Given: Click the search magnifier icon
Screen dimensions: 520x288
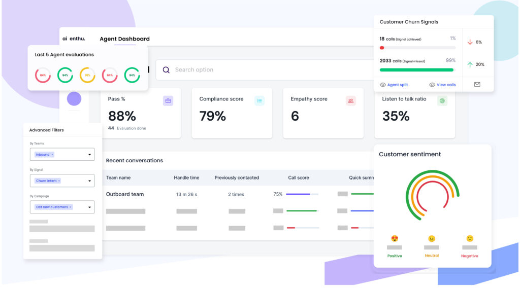Looking at the screenshot, I should tap(166, 70).
